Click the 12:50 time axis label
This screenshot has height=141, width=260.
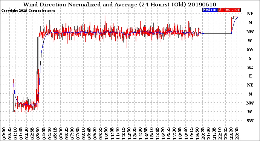(129, 133)
